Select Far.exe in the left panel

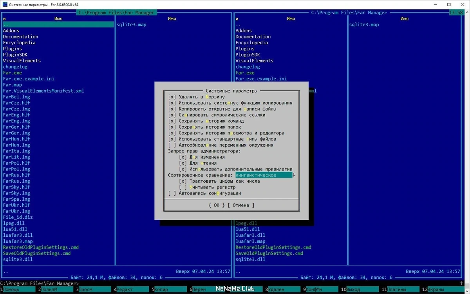click(x=12, y=73)
